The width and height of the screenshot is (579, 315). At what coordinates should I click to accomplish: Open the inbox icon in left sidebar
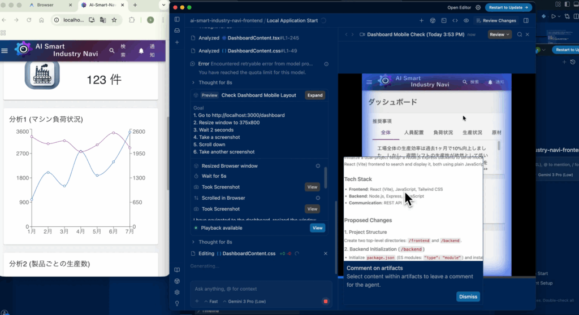177,31
